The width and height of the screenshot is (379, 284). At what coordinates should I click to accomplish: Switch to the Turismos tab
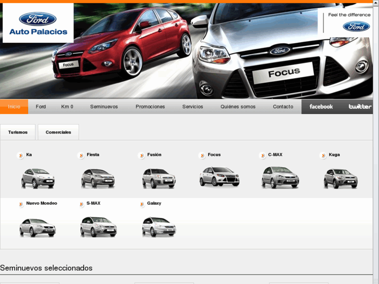point(18,132)
